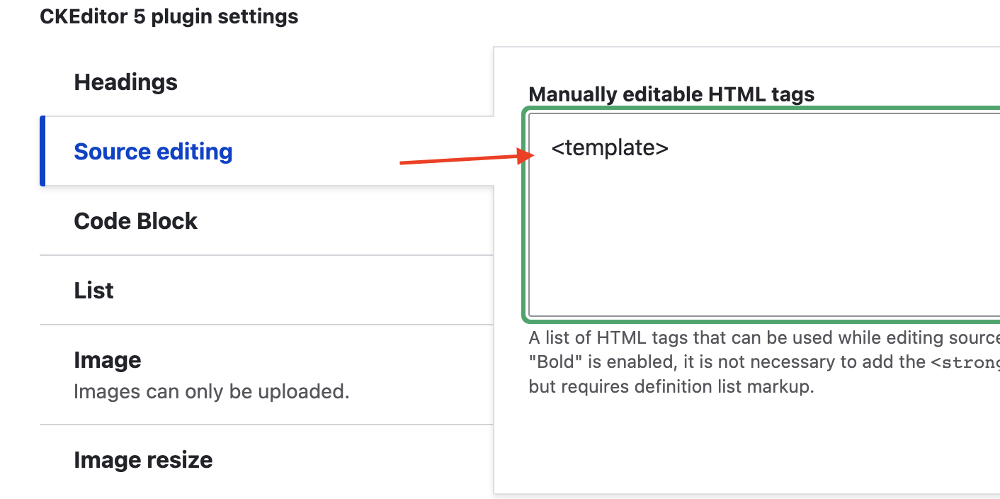Open the Headings vertical tab
The image size is (1000, 499).
coord(126,82)
